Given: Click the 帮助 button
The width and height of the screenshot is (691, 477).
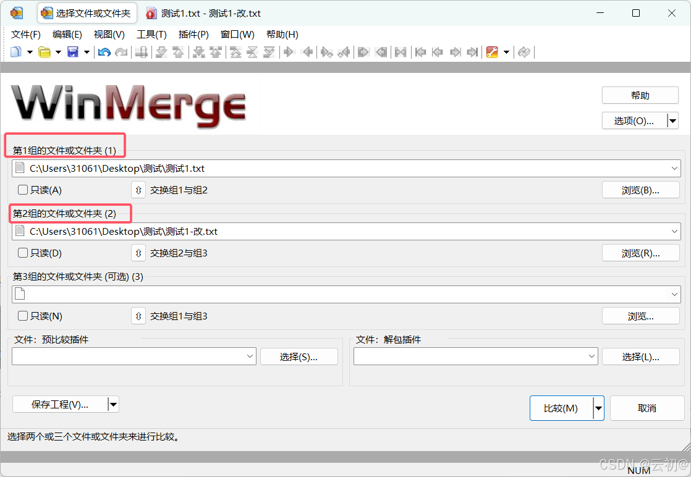Looking at the screenshot, I should (x=640, y=95).
